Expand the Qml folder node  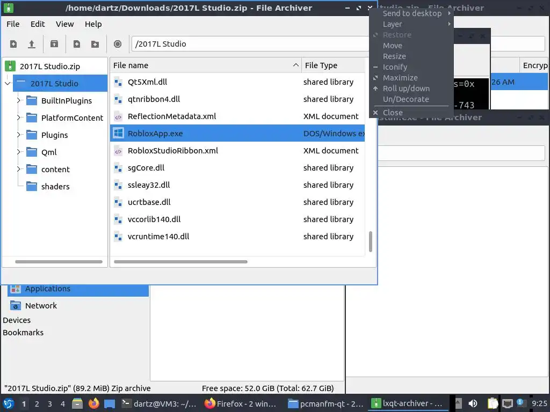(19, 152)
